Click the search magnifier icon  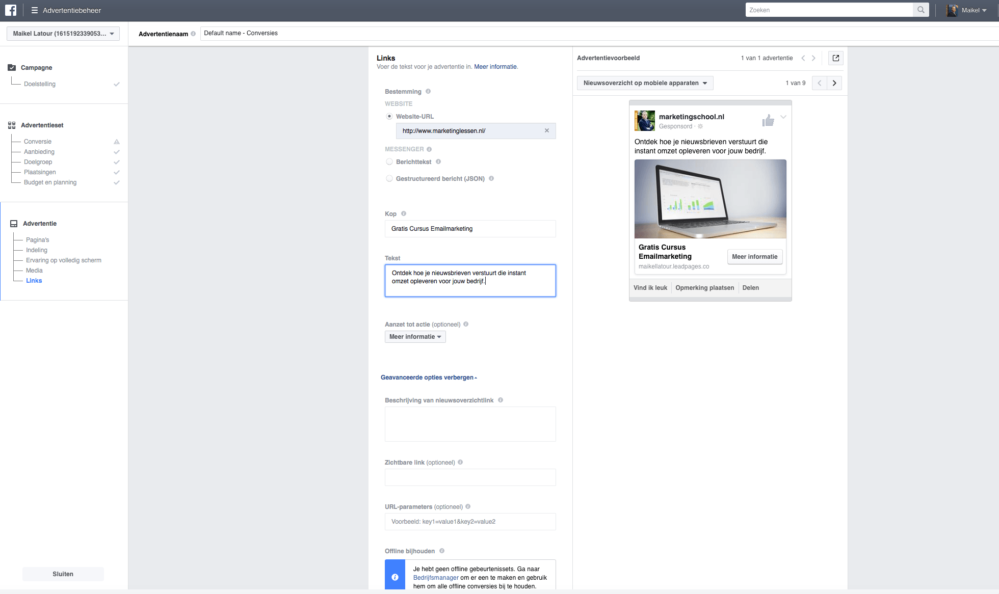click(x=921, y=10)
